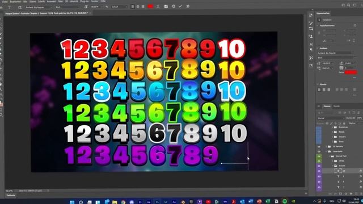Center paragraph in Properties panel
Screen dimensions: 363x204
pyautogui.click(x=324, y=90)
